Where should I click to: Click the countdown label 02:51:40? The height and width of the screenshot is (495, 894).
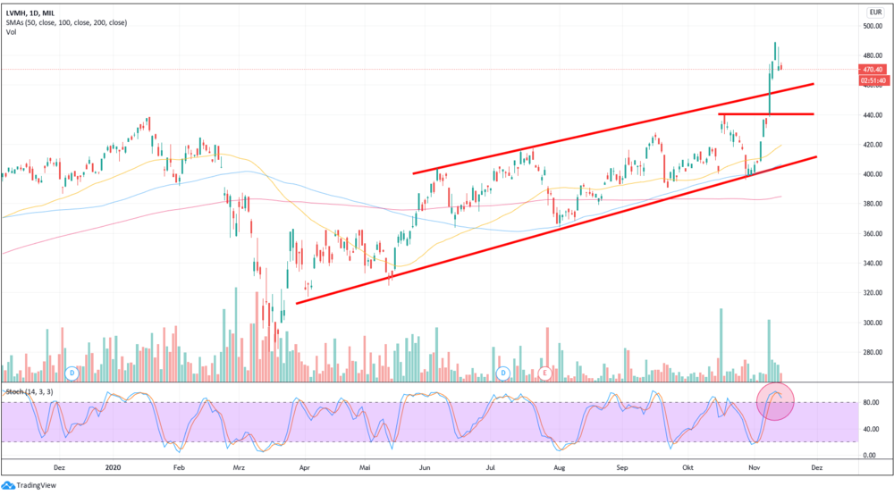(873, 81)
